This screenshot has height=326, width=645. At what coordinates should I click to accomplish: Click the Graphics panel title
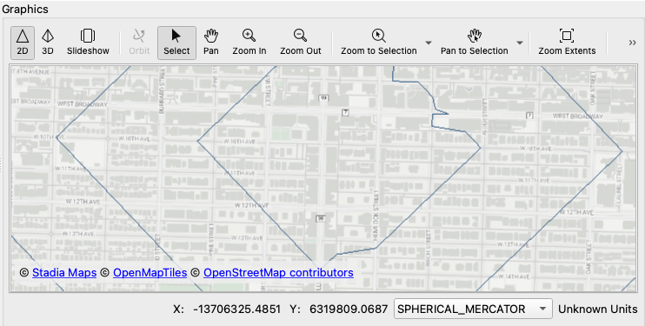pyautogui.click(x=25, y=9)
